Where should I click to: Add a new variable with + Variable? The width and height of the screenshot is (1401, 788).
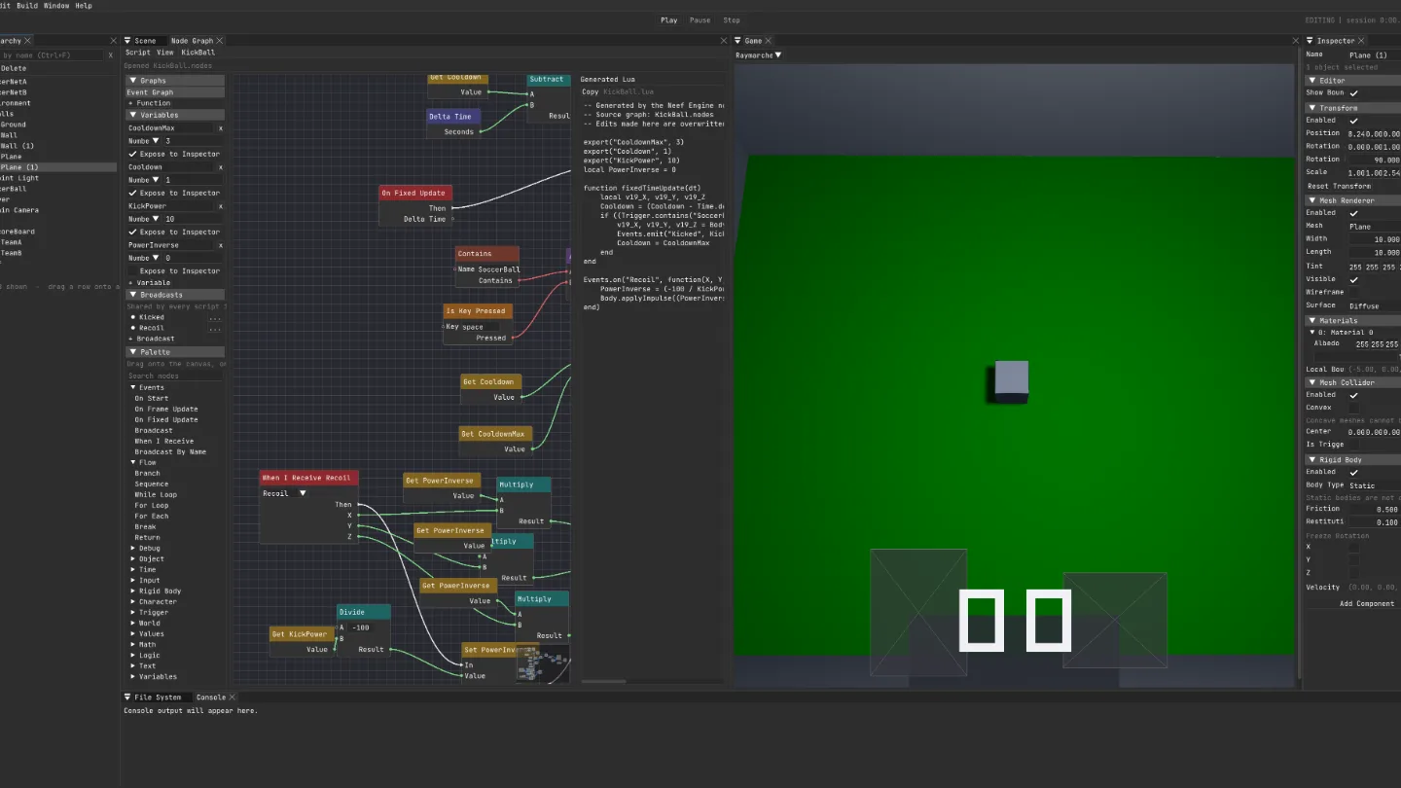pos(150,283)
